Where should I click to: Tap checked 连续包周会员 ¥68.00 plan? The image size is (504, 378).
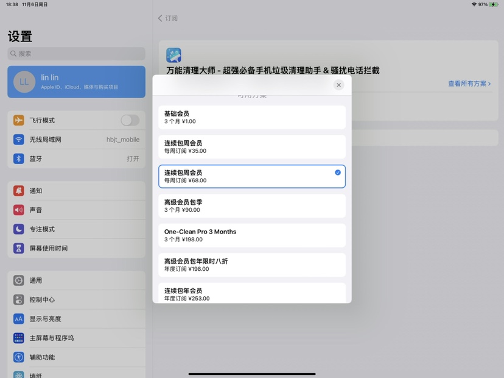[251, 176]
